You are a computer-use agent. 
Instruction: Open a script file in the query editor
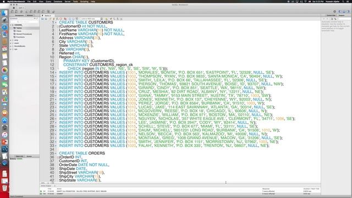point(42,19)
